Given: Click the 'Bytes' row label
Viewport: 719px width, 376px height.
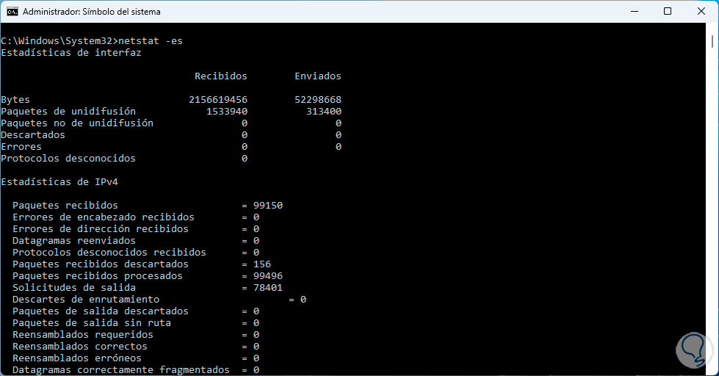Looking at the screenshot, I should click(x=15, y=100).
